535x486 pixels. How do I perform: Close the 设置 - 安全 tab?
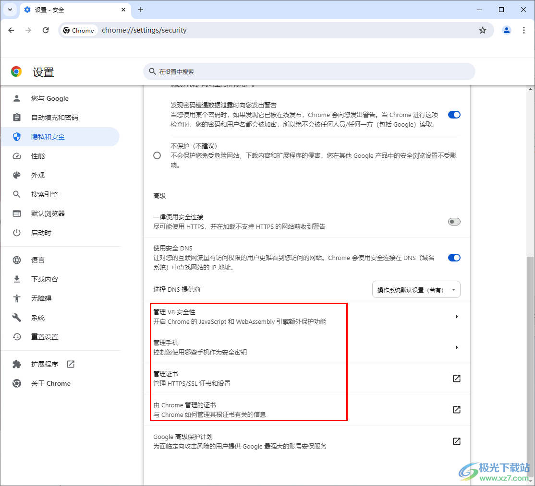(x=123, y=10)
